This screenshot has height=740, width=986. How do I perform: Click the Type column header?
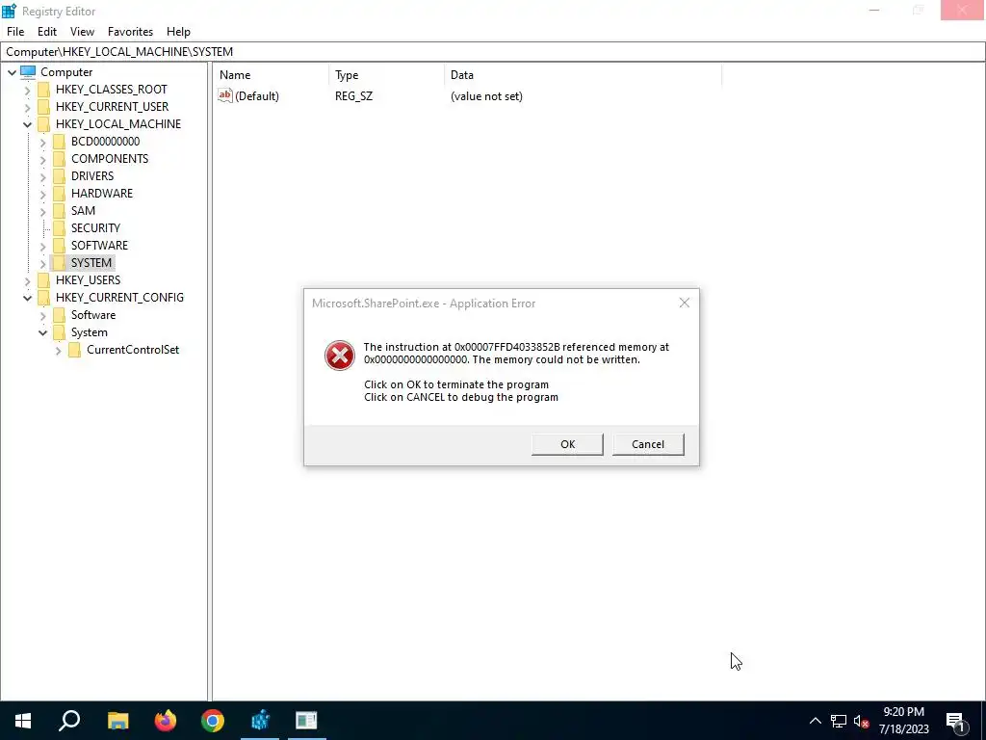click(x=386, y=75)
